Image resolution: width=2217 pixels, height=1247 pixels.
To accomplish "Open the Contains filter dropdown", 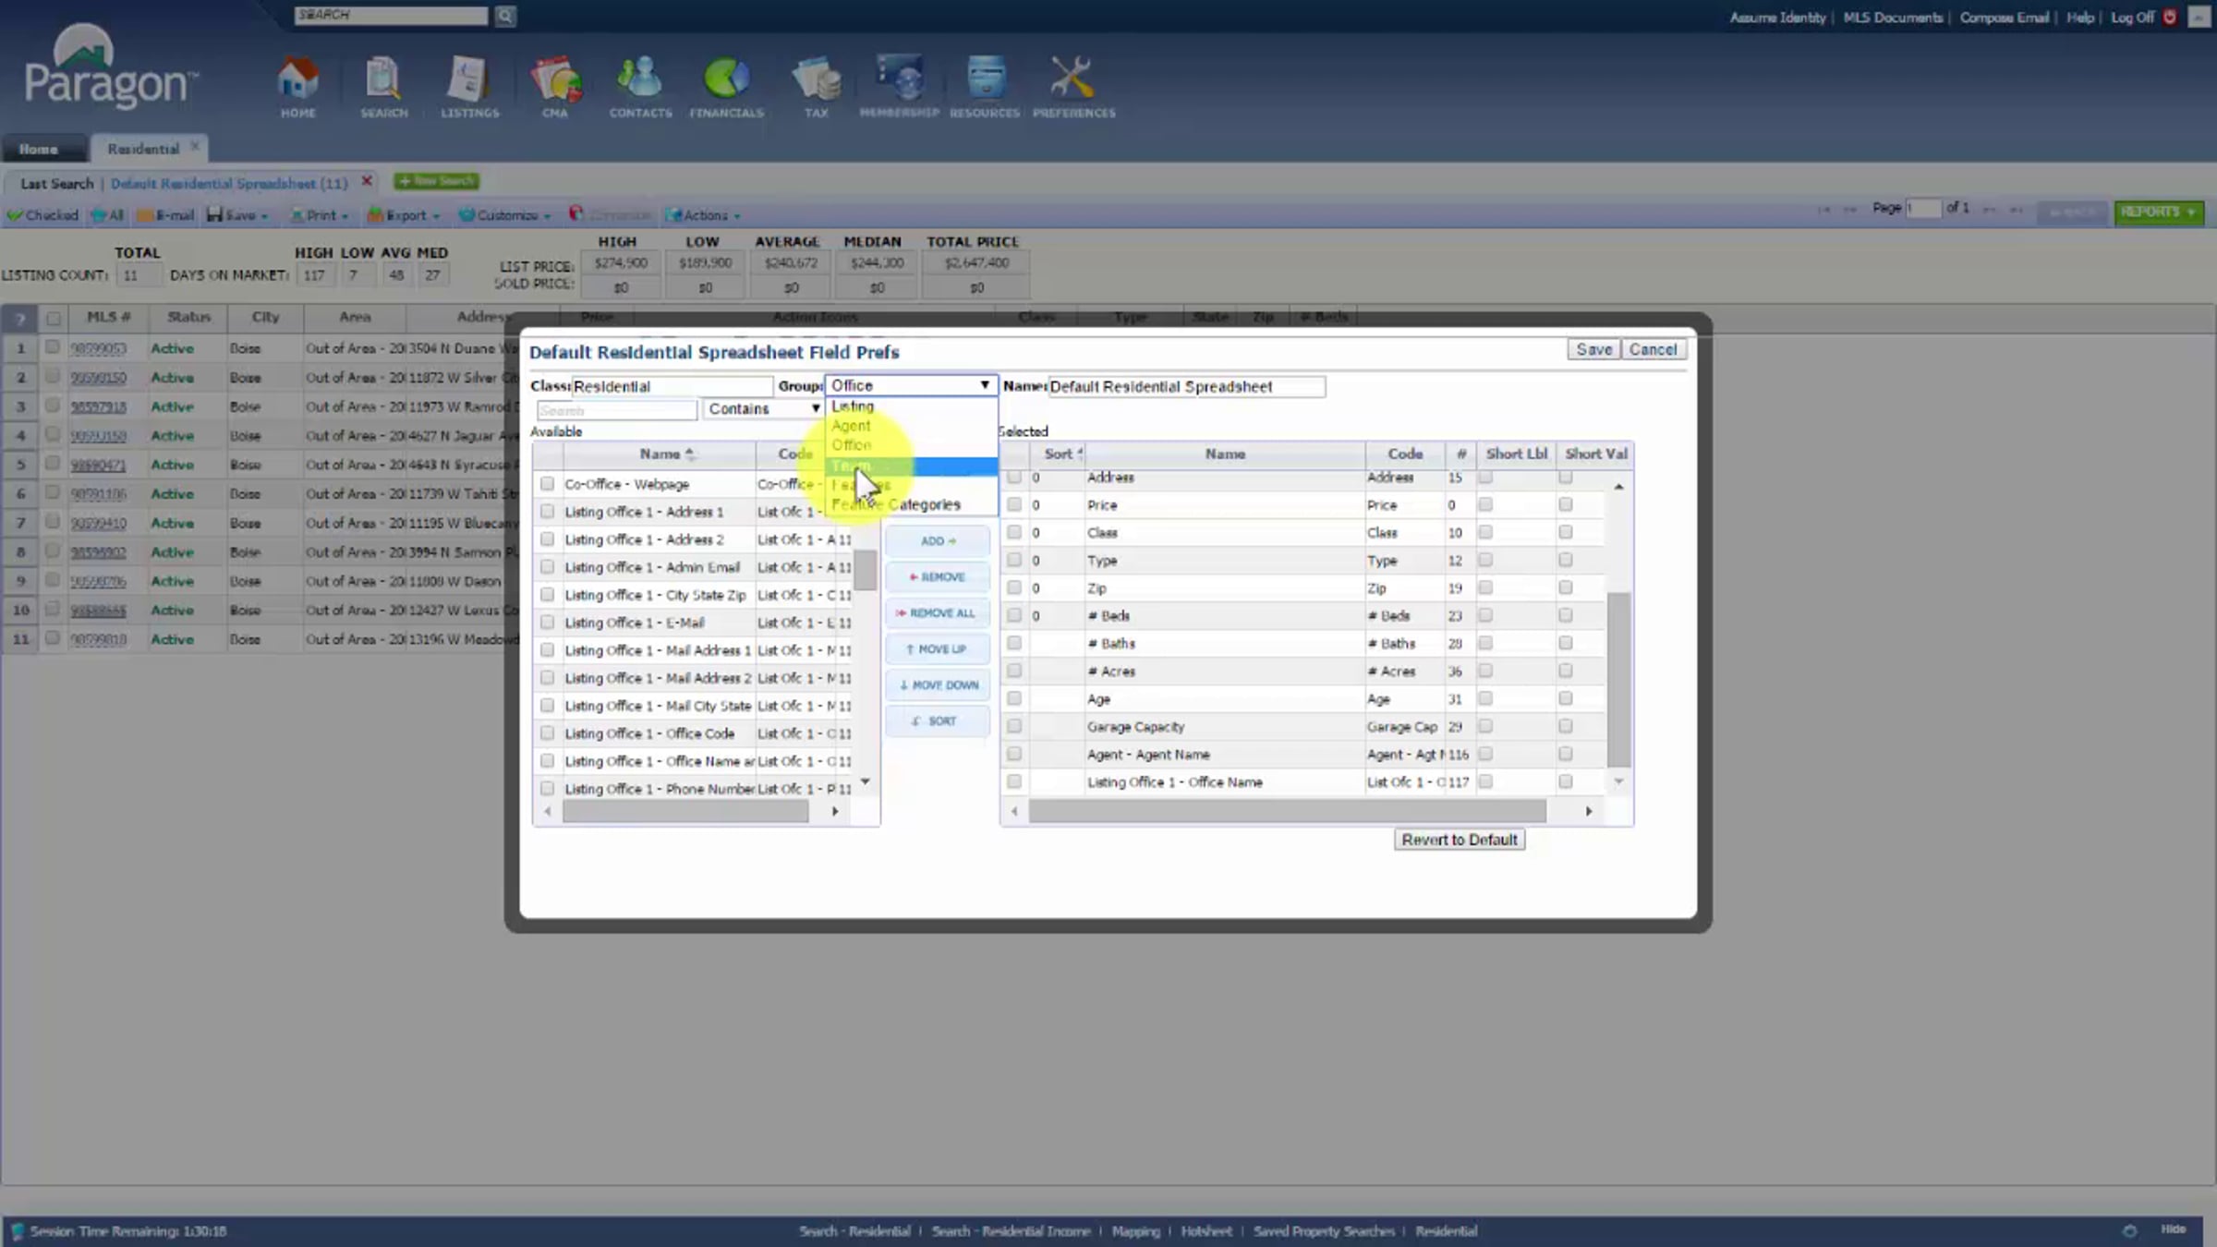I will [763, 408].
